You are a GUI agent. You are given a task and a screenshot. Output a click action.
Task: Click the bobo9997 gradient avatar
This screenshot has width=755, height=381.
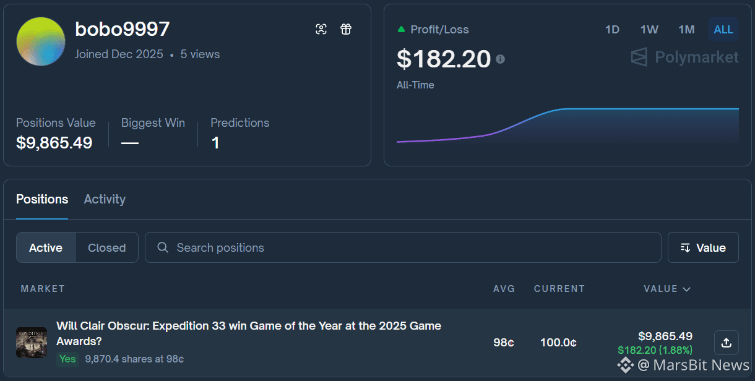[41, 41]
